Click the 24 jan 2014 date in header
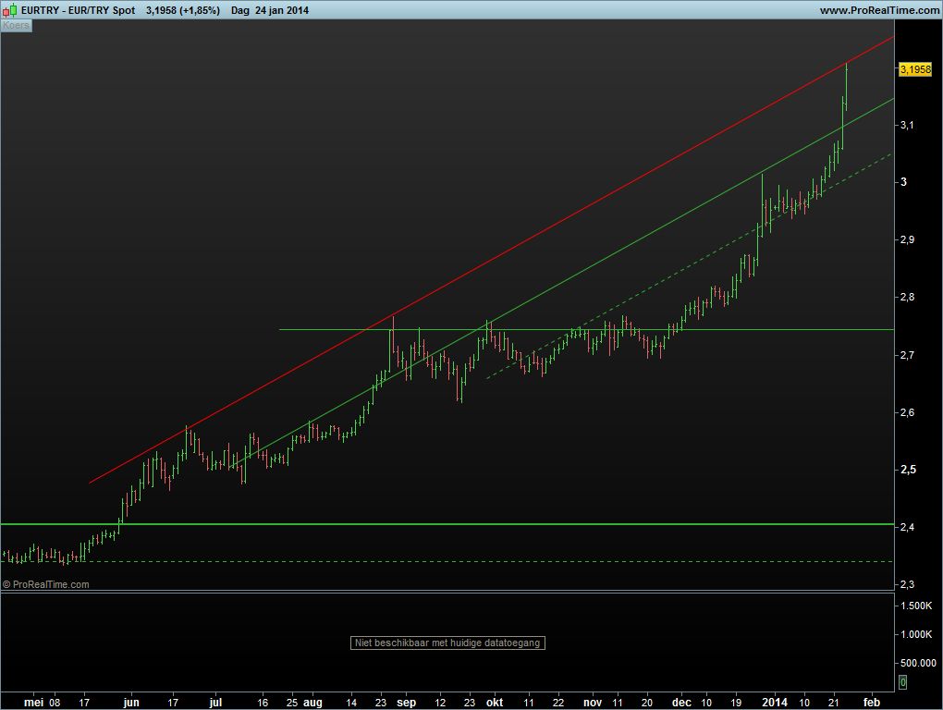Screen dimensions: 943x710 pyautogui.click(x=282, y=10)
